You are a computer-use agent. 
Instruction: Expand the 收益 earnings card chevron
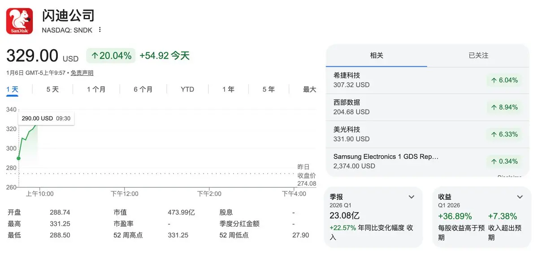(520, 197)
